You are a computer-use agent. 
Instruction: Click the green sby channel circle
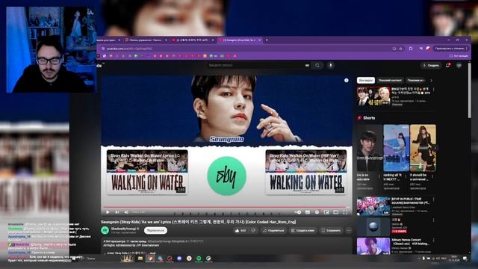coord(226,176)
